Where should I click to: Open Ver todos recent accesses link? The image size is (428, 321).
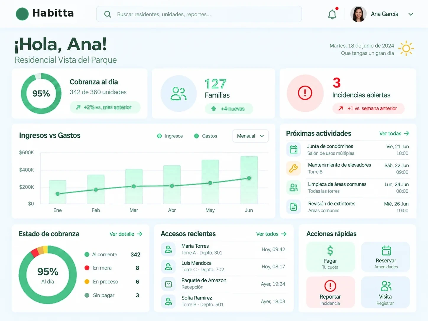[x=271, y=234]
